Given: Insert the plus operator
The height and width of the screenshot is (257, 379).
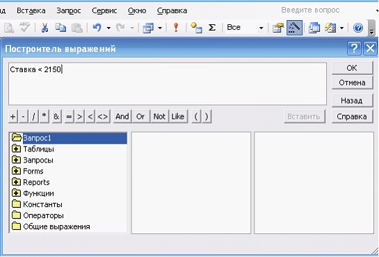Looking at the screenshot, I should point(13,117).
